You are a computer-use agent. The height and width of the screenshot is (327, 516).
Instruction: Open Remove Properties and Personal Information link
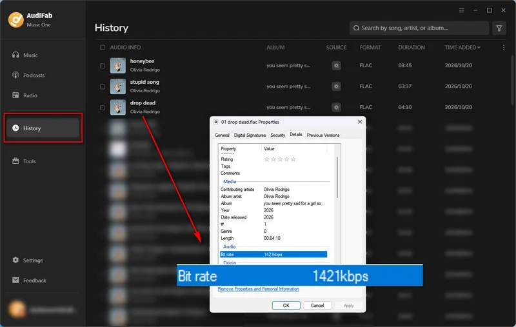tap(259, 289)
